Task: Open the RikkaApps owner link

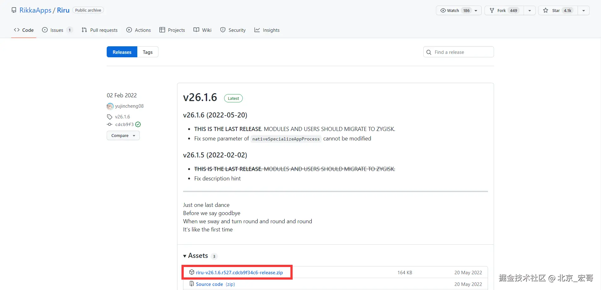Action: point(35,10)
